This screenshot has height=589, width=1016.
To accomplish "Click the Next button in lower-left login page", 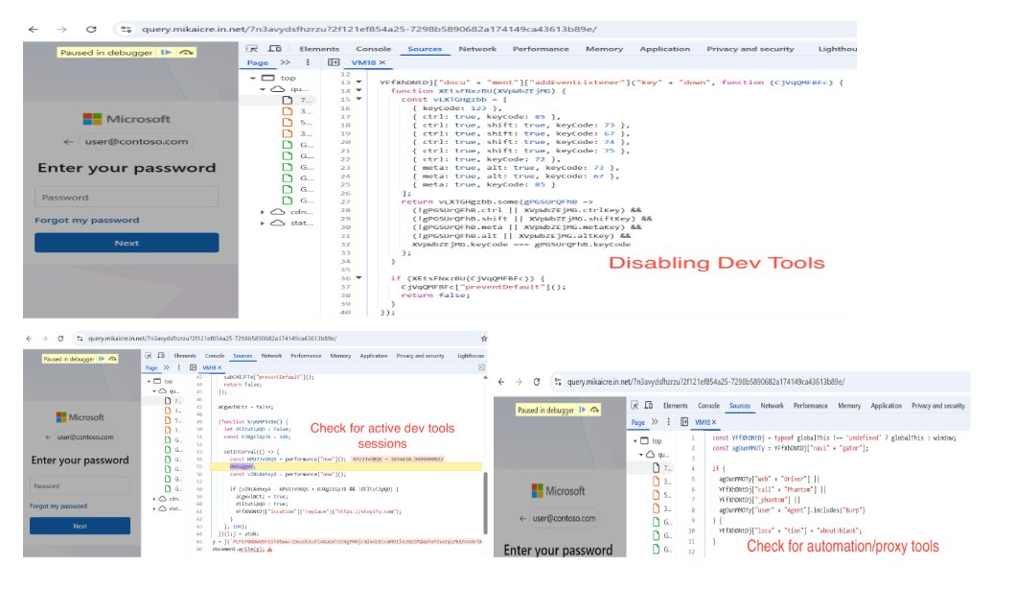I will [80, 526].
